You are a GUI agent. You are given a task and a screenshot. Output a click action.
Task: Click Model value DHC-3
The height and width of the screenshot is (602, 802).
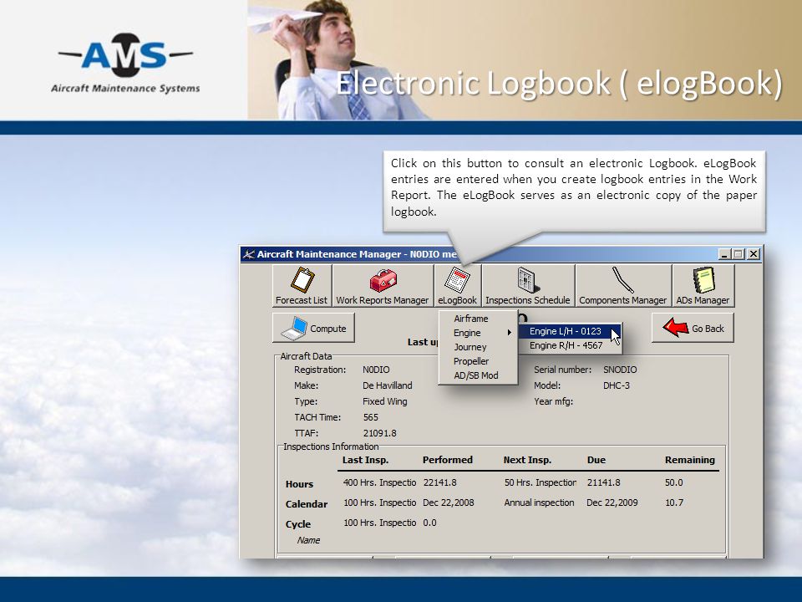pyautogui.click(x=617, y=385)
